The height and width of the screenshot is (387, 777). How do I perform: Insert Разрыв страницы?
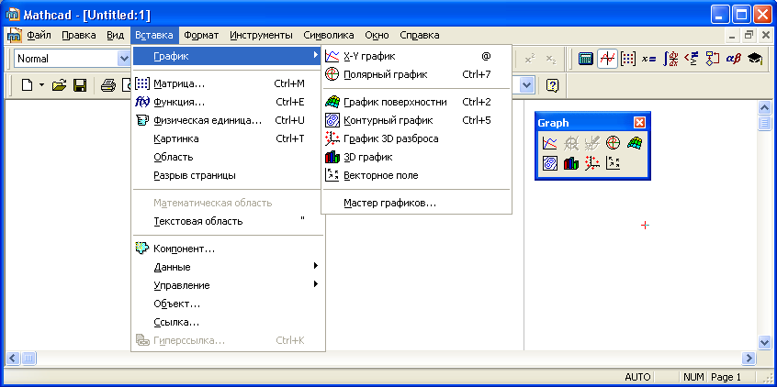(229, 175)
